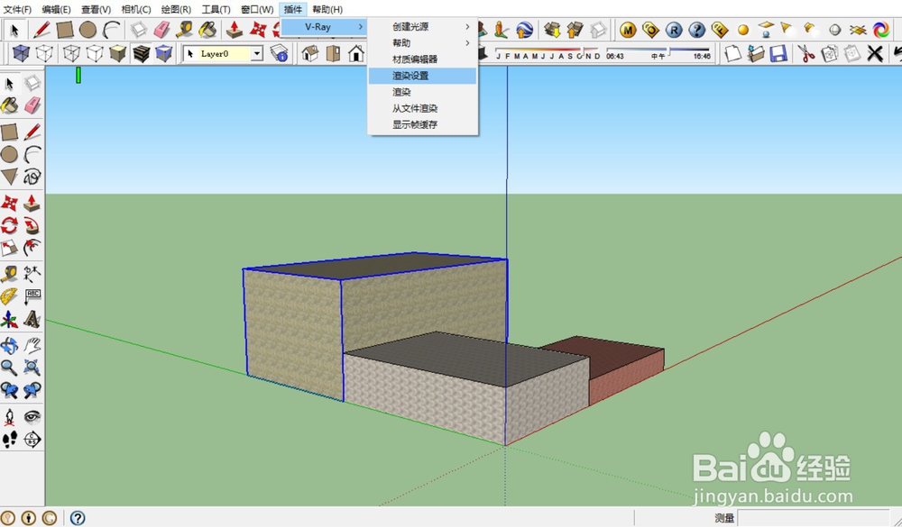Expand the V-Ray submenu entry

coord(324,26)
